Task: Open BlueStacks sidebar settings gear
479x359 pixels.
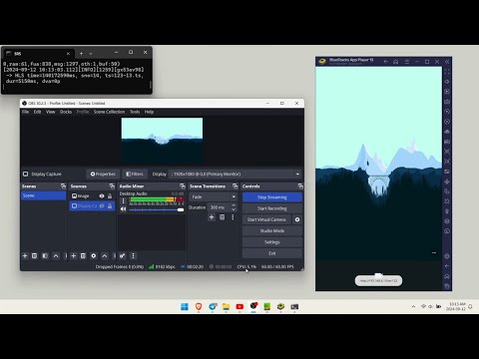Action: tap(447, 256)
